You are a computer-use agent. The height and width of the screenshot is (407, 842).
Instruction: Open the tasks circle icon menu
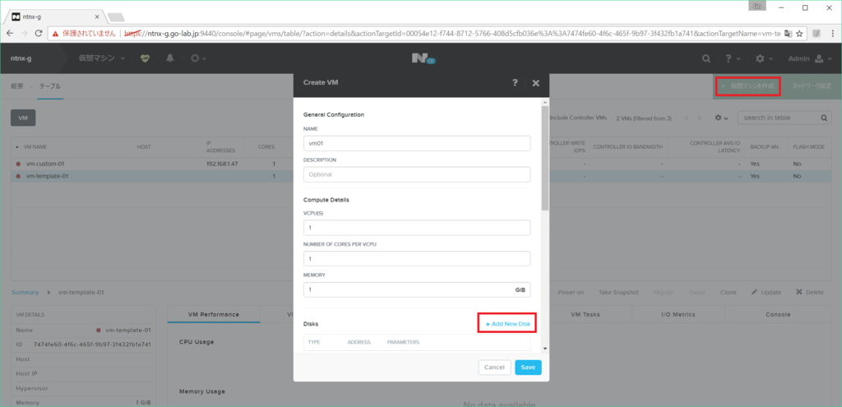(x=198, y=58)
